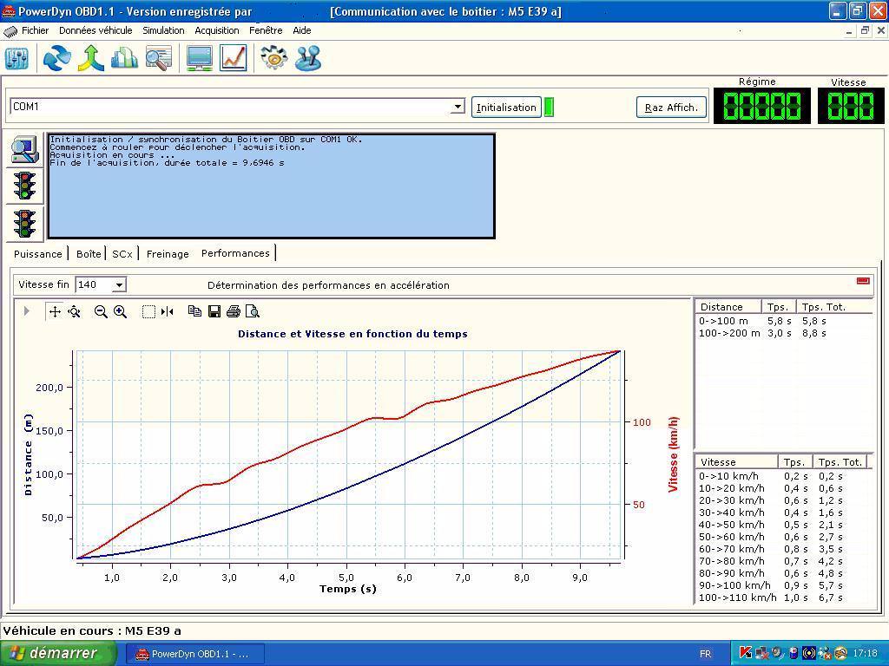Select the dotted rectangle zoom-box tool
This screenshot has height=666, width=889.
tap(148, 311)
